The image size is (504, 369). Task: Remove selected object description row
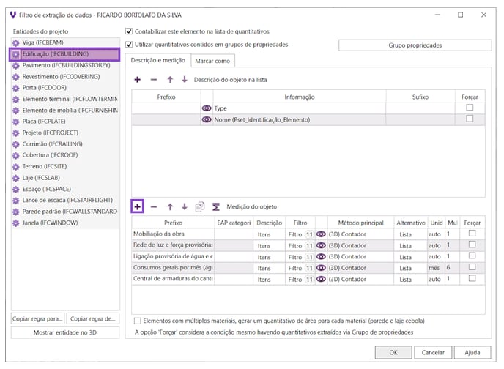(x=154, y=80)
